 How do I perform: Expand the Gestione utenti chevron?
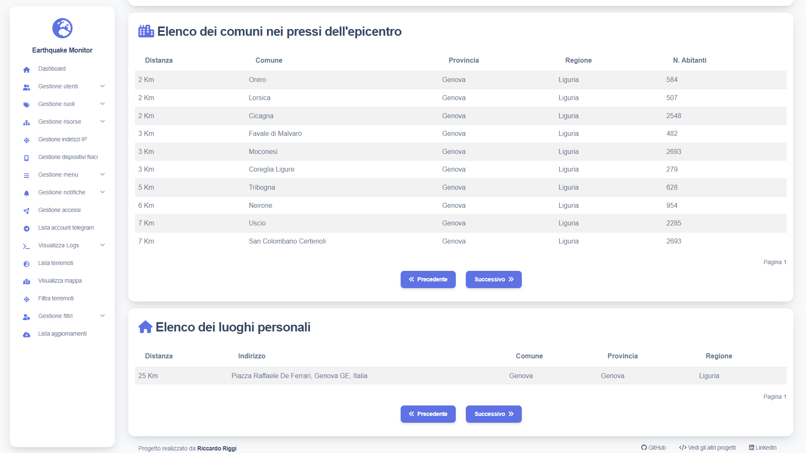(x=102, y=86)
